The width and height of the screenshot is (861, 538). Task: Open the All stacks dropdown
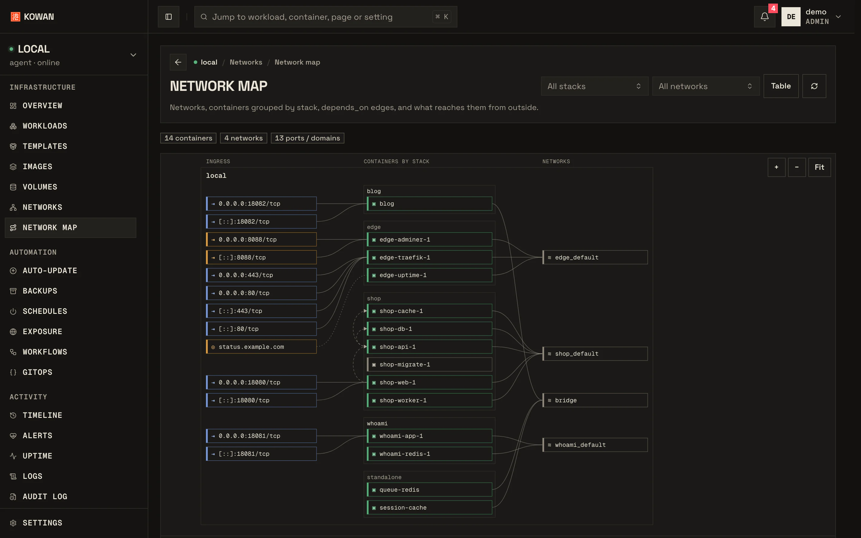595,86
